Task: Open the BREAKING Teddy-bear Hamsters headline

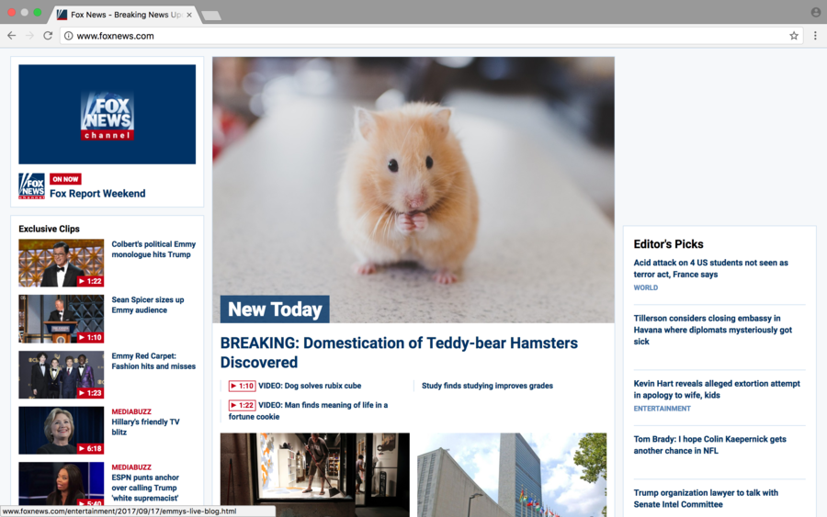Action: pyautogui.click(x=400, y=353)
